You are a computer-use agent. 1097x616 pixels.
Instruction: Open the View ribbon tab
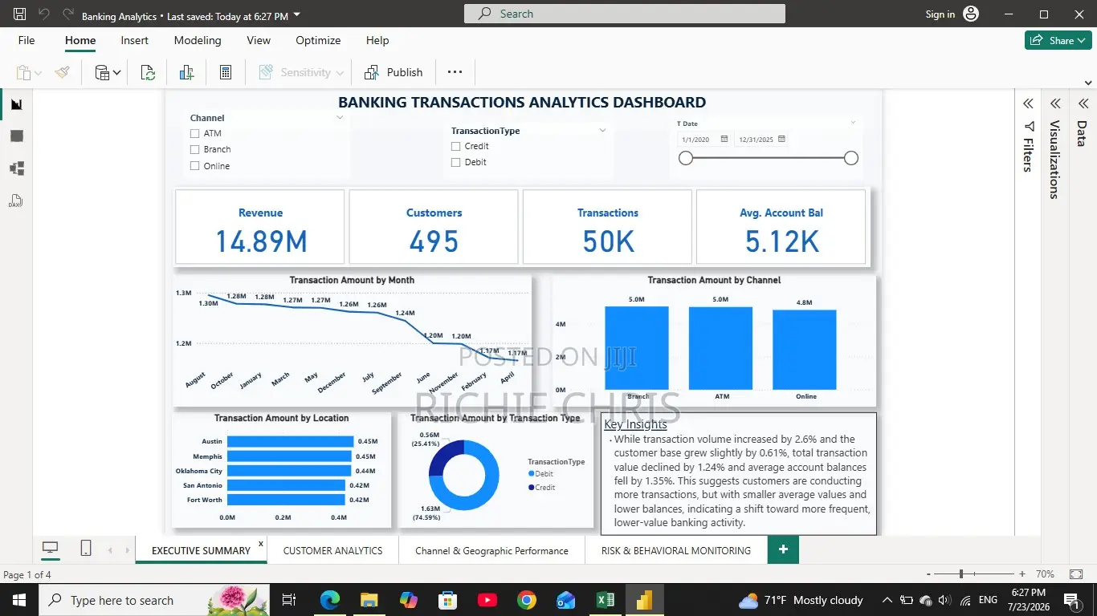click(259, 40)
